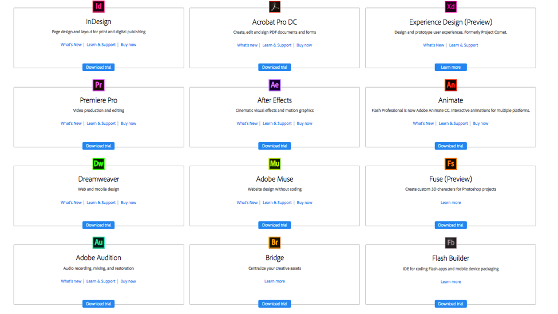Click Learn more link under Flash Builder
Viewport: 558px width, 314px height.
(x=450, y=282)
